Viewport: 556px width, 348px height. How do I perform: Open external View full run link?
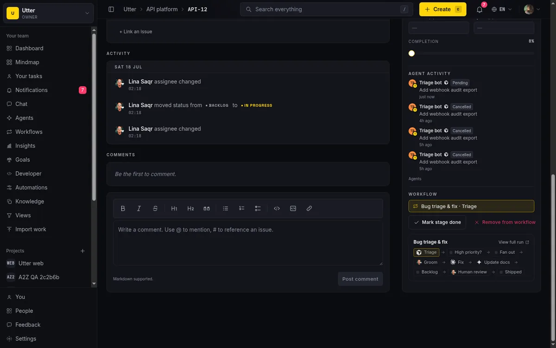(x=514, y=242)
